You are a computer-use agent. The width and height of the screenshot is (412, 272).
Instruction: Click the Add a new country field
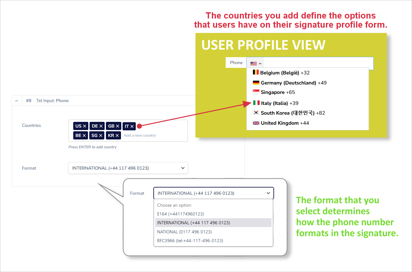click(140, 135)
